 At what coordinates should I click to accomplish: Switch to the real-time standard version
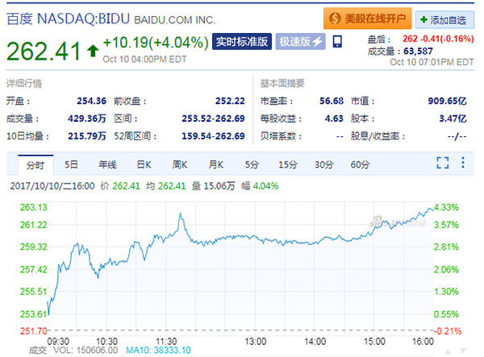click(x=242, y=42)
